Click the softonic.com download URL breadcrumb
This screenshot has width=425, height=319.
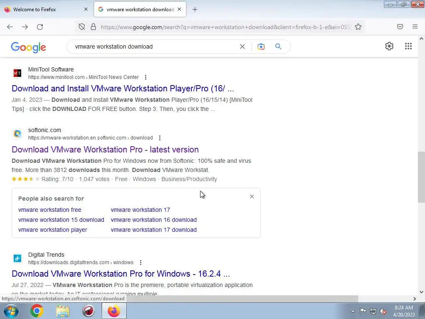click(x=90, y=138)
